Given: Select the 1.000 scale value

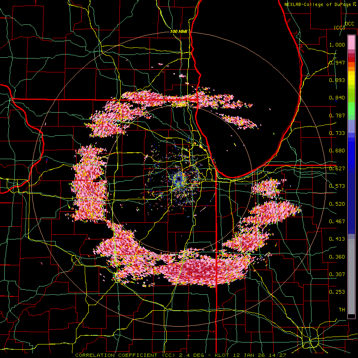Looking at the screenshot, I should pos(337,45).
